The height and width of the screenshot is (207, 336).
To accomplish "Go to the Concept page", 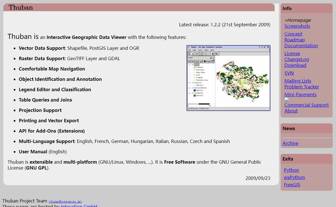I will click(x=293, y=34).
